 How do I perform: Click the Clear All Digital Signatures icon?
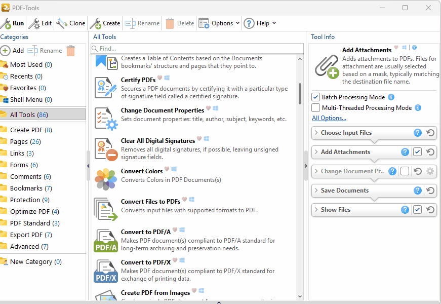106,148
